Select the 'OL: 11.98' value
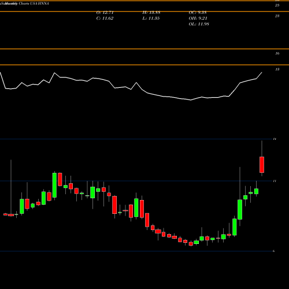 tap(199, 24)
